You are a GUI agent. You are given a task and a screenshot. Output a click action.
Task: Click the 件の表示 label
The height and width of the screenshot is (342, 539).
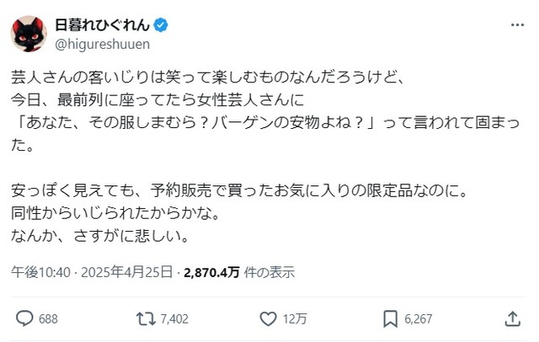point(269,272)
